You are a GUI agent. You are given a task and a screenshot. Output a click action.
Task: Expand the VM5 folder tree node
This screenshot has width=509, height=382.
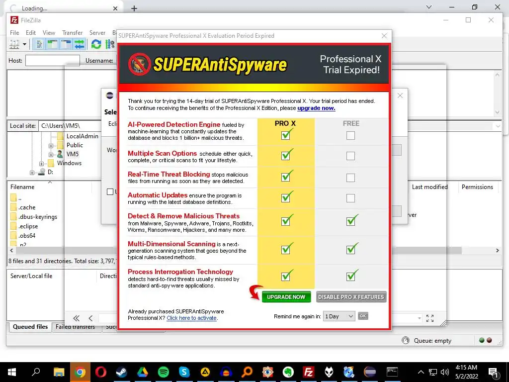[x=51, y=155]
